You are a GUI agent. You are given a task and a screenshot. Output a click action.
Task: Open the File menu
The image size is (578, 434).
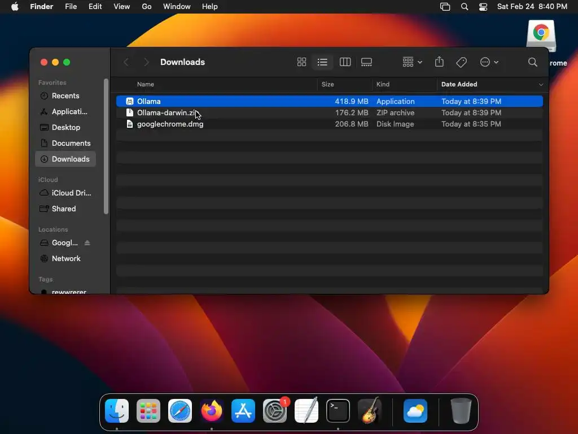pyautogui.click(x=71, y=7)
